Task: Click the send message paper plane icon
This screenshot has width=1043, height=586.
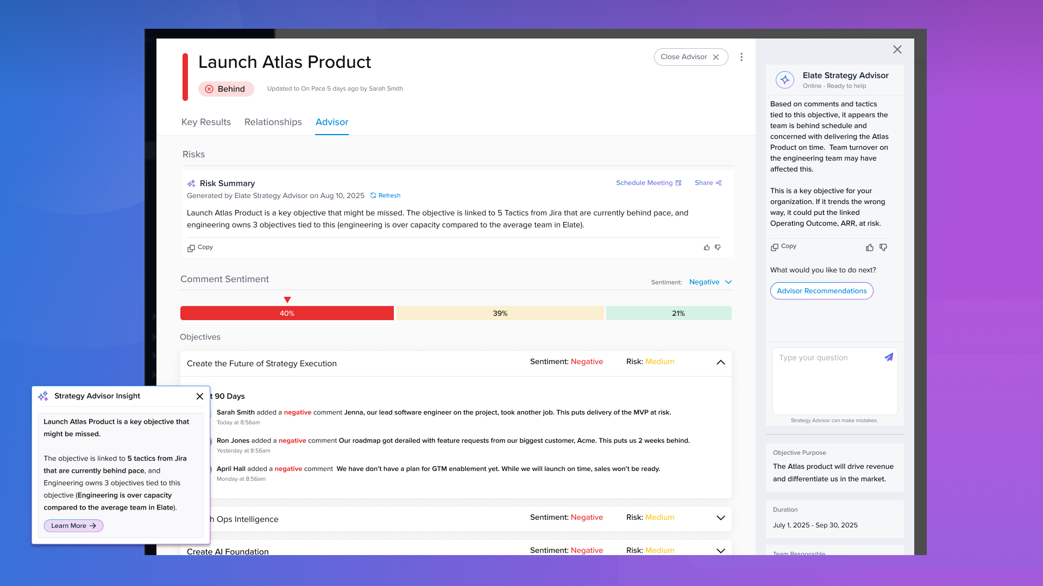Action: pos(889,357)
